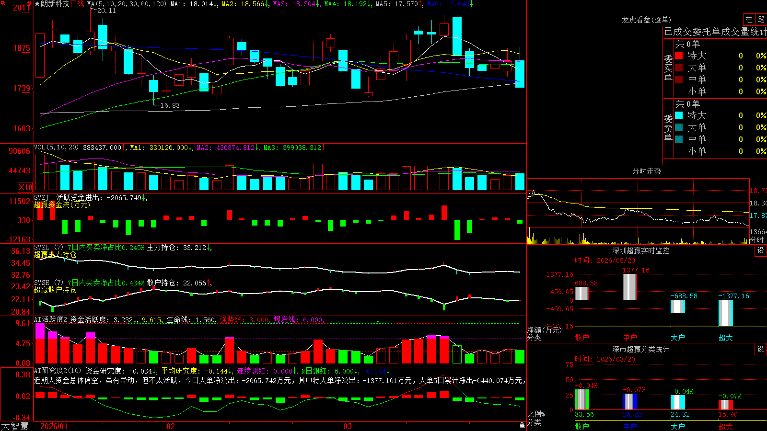Viewport: 767px width, 431px height.
Task: Select 散户 category in 深市超赢分类统计
Action: tap(582, 426)
